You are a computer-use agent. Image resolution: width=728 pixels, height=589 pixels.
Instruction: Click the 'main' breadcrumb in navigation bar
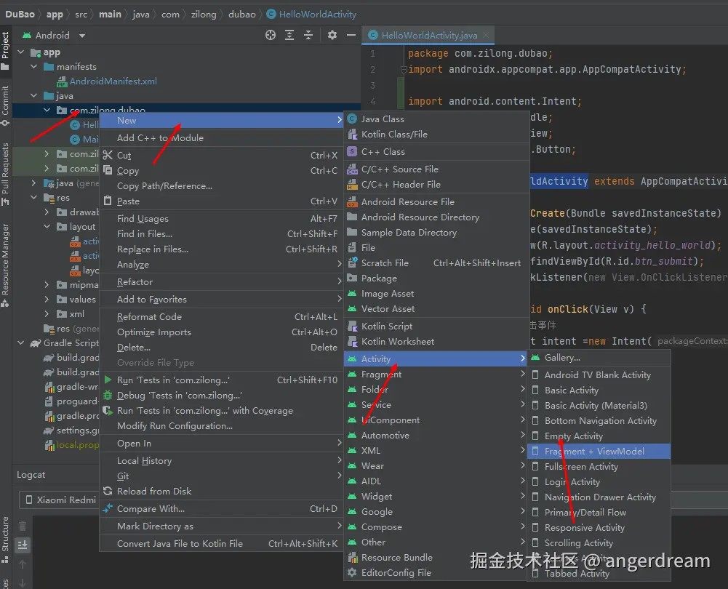pos(110,14)
